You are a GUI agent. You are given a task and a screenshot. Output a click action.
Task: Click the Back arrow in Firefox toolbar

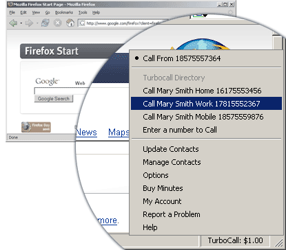[x=13, y=23]
